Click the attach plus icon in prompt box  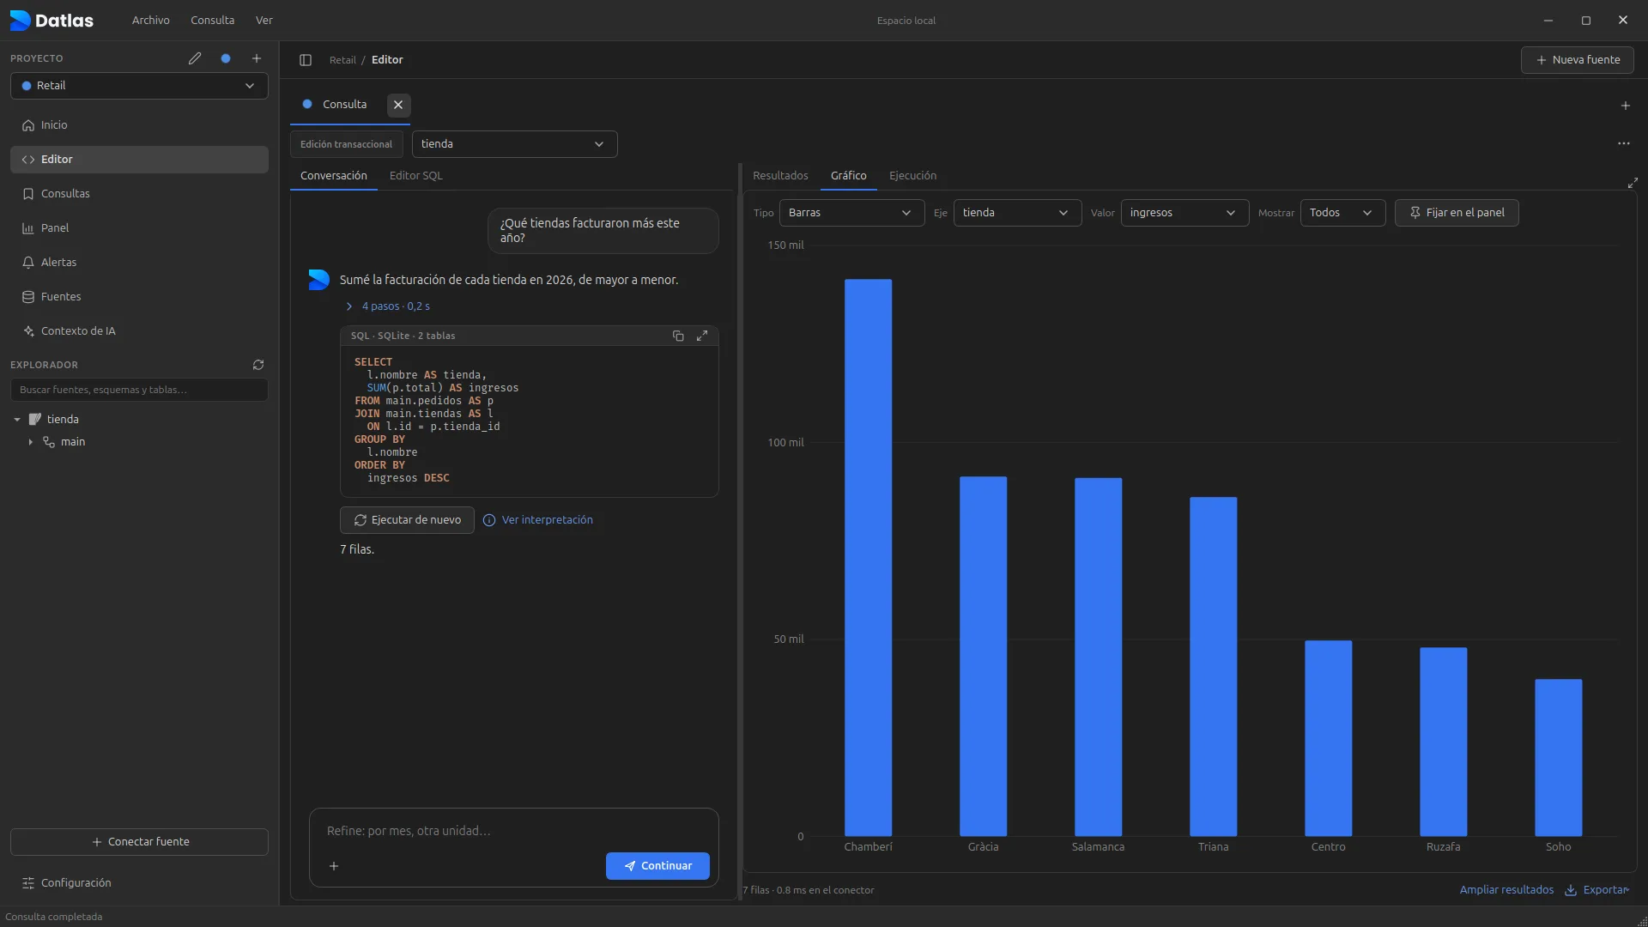coord(334,866)
